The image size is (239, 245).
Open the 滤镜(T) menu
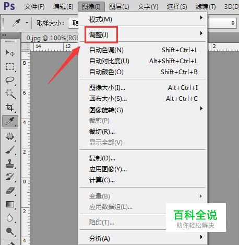[206, 7]
